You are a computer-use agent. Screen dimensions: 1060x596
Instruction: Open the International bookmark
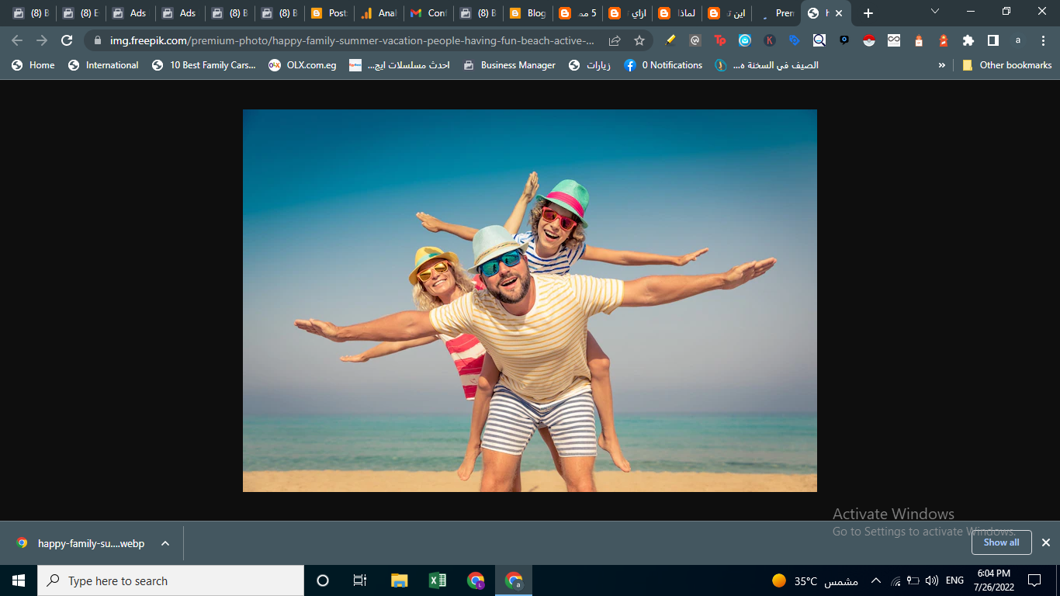tap(103, 65)
